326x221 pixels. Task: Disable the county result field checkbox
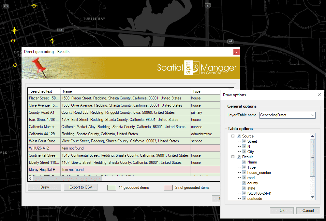244,183
